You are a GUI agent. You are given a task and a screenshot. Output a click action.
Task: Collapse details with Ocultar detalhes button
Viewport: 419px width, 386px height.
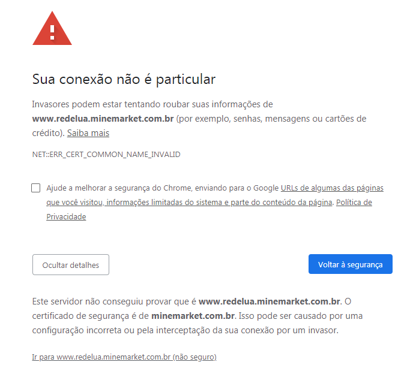point(71,264)
